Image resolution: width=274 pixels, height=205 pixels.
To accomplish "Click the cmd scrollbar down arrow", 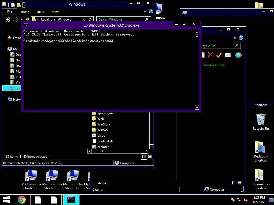I will click(x=197, y=107).
